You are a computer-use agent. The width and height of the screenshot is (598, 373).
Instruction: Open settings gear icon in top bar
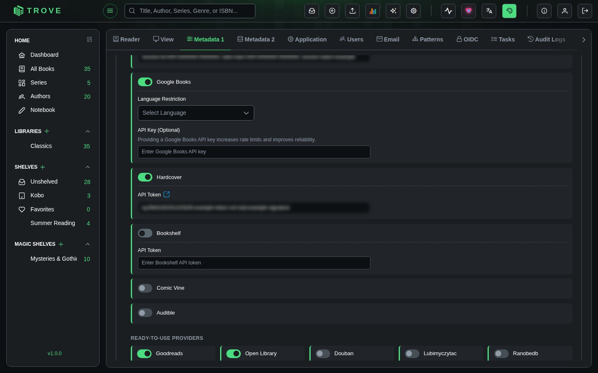414,11
